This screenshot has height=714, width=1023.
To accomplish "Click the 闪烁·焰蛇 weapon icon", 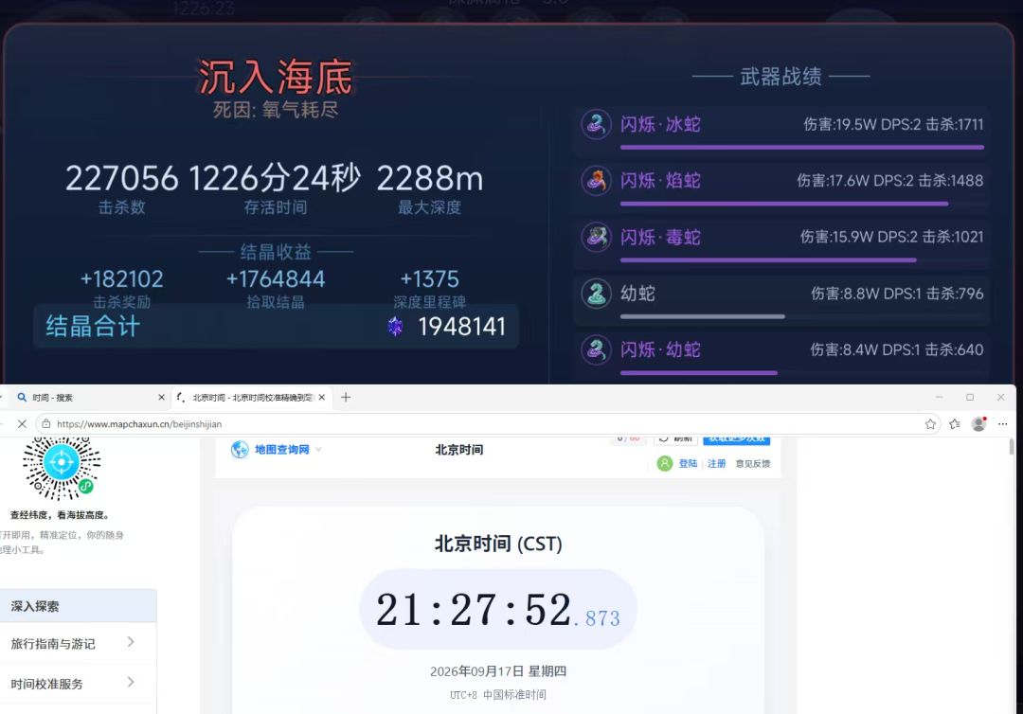I will click(x=596, y=181).
